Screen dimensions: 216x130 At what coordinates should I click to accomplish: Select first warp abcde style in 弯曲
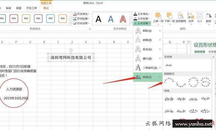coord(169,99)
